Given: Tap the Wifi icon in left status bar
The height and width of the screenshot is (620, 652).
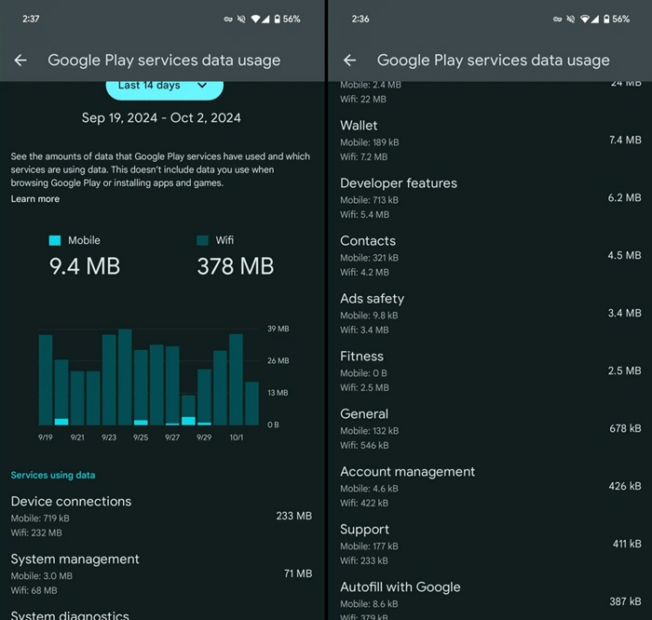Looking at the screenshot, I should click(x=255, y=20).
